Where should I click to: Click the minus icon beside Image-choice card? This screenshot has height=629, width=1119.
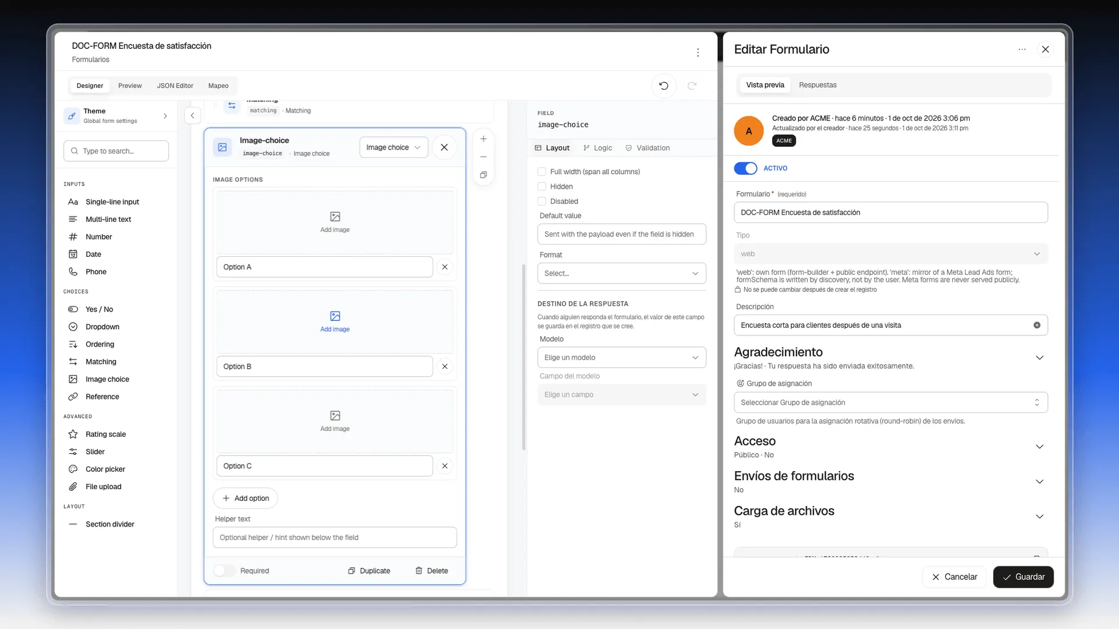coord(483,157)
